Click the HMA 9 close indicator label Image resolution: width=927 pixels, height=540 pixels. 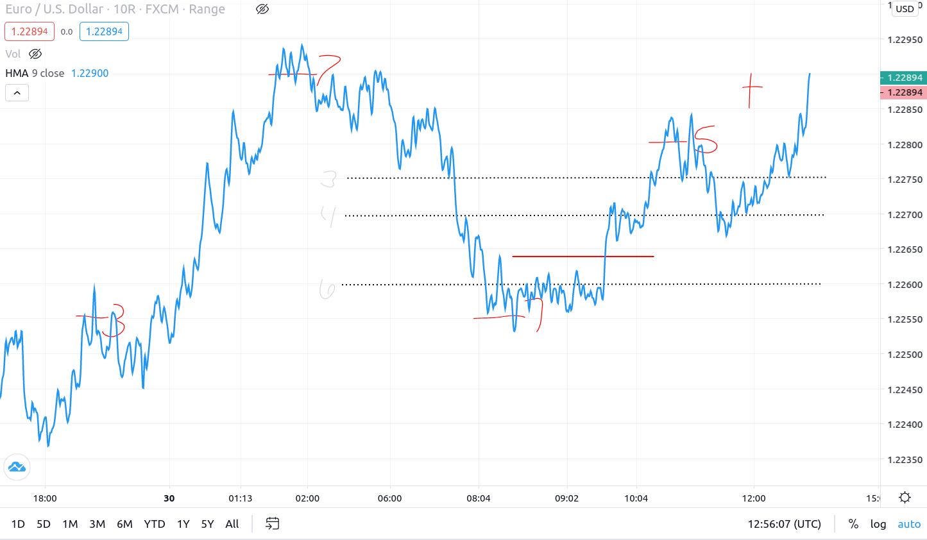(35, 73)
